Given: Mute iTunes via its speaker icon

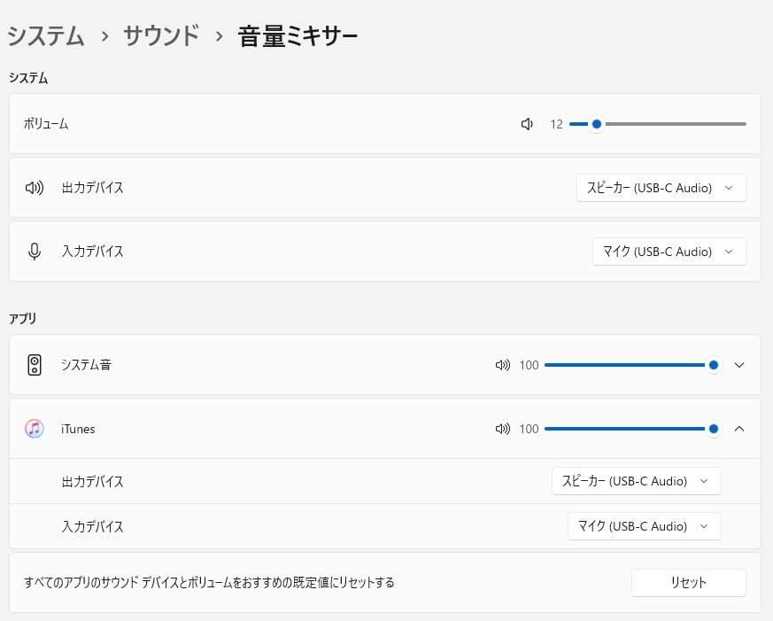Looking at the screenshot, I should (x=503, y=429).
